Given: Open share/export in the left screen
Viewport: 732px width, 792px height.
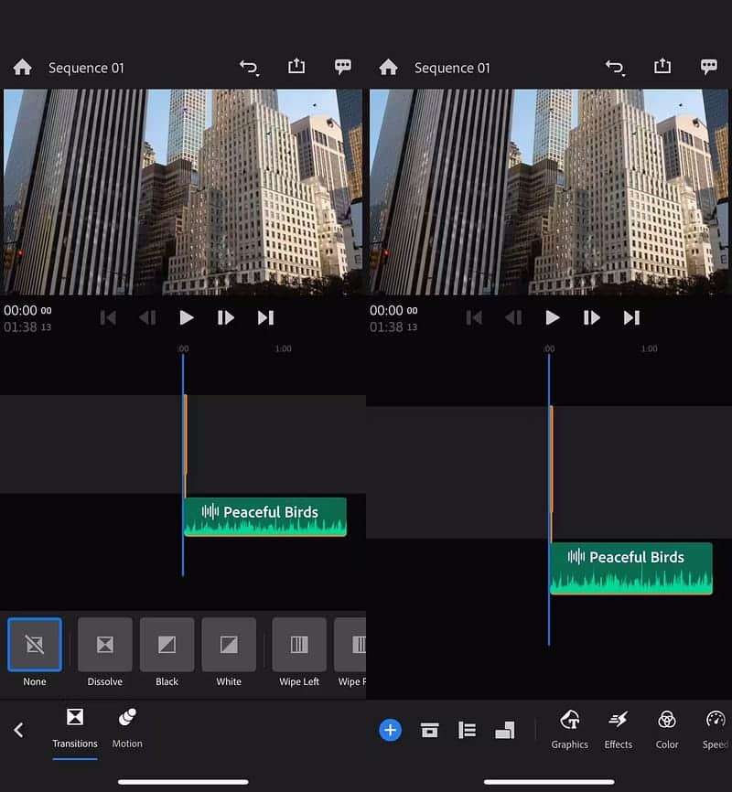Looking at the screenshot, I should (x=296, y=66).
